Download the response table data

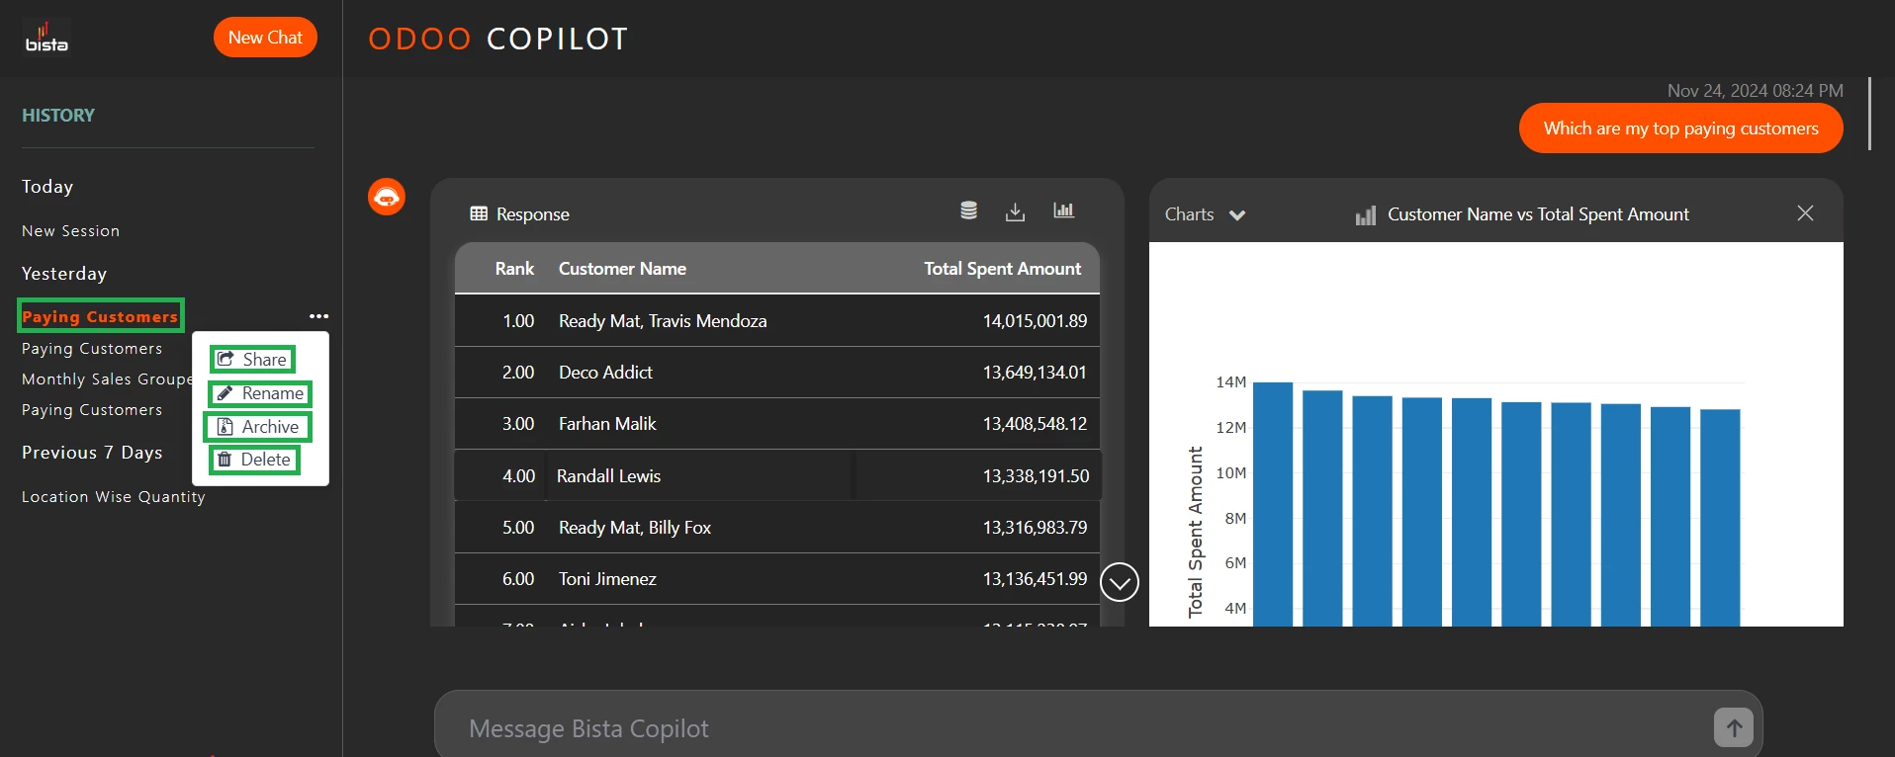point(1015,211)
